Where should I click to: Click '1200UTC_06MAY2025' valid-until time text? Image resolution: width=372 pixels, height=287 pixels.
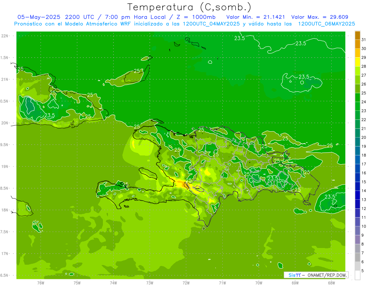click(326, 24)
